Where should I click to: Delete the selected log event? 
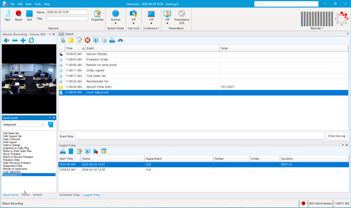pos(87,40)
